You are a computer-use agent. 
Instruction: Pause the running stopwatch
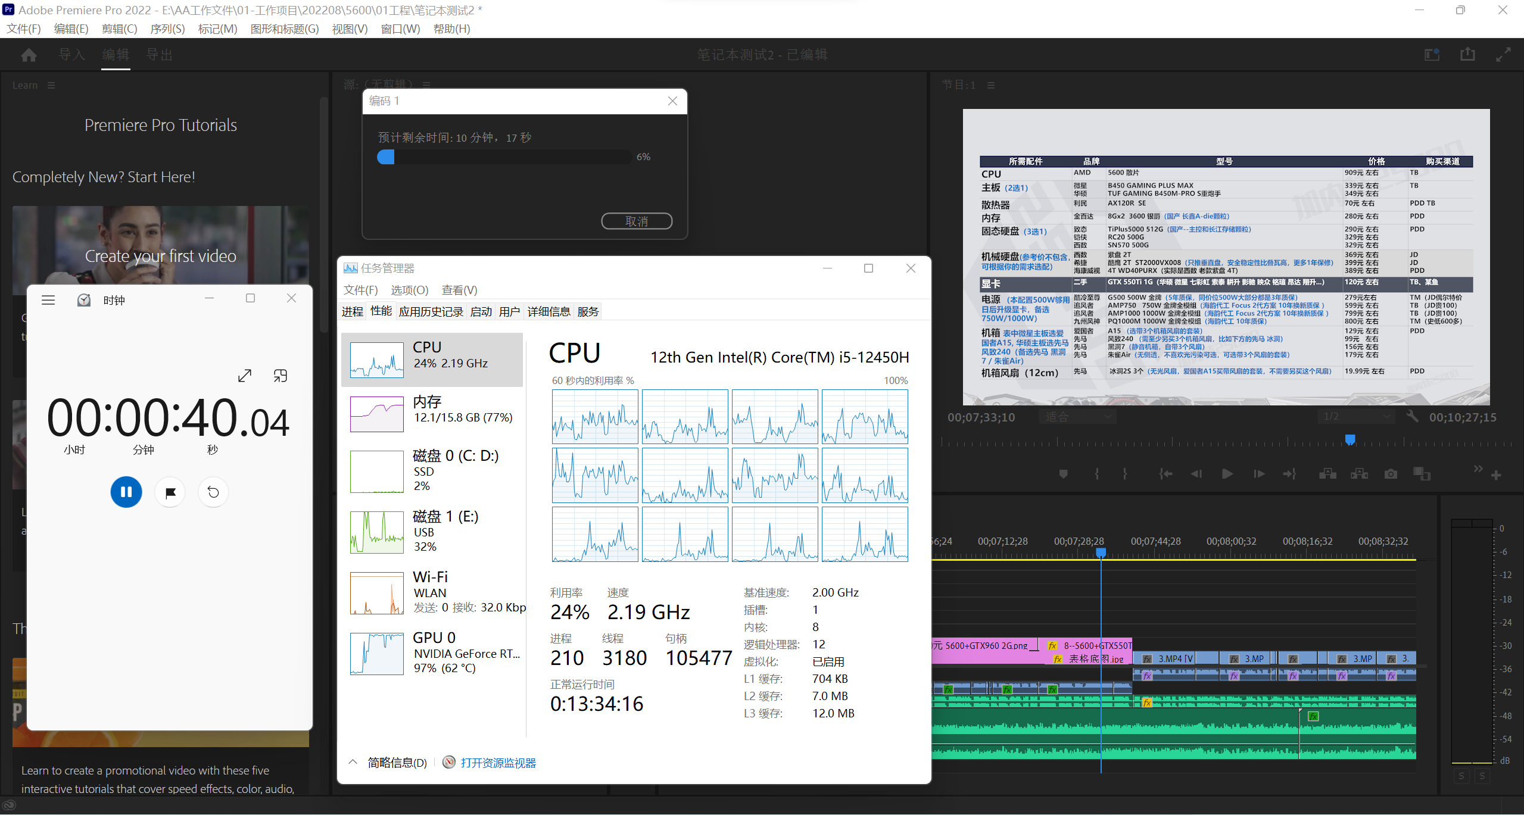click(x=126, y=492)
